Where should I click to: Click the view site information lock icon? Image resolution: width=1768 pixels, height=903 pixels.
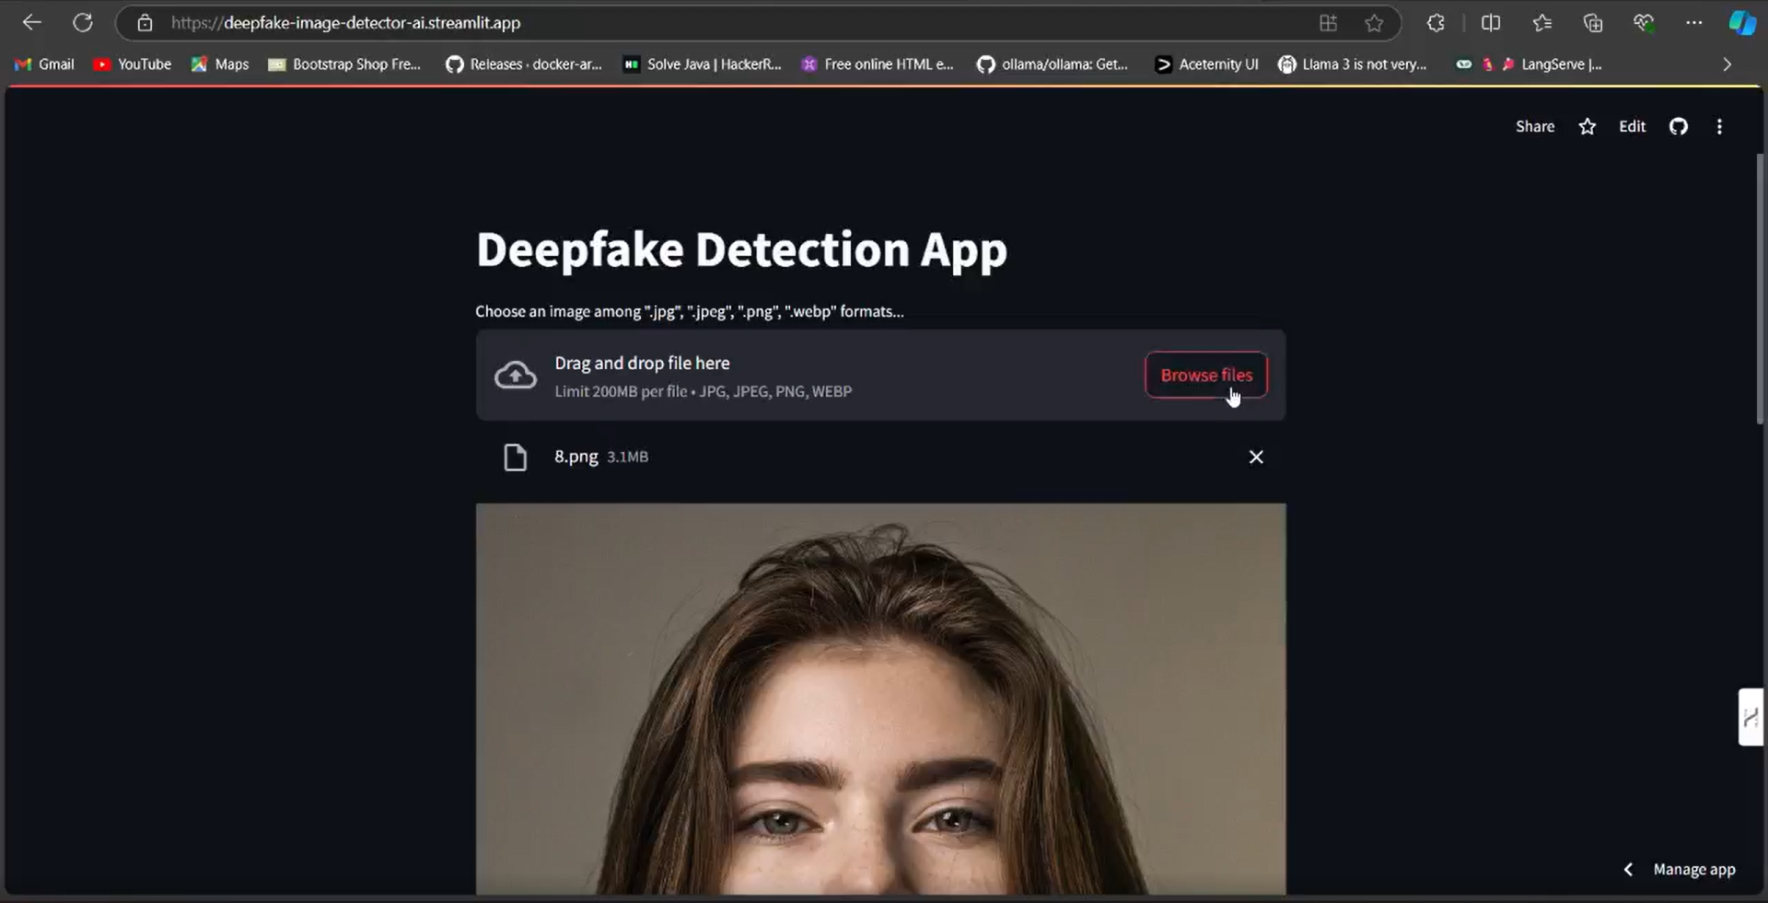click(145, 23)
